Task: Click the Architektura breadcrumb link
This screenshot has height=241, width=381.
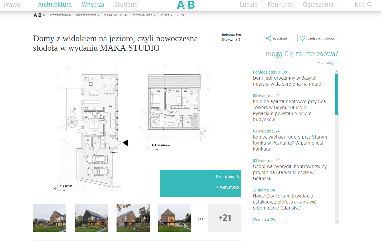Action: click(x=59, y=15)
